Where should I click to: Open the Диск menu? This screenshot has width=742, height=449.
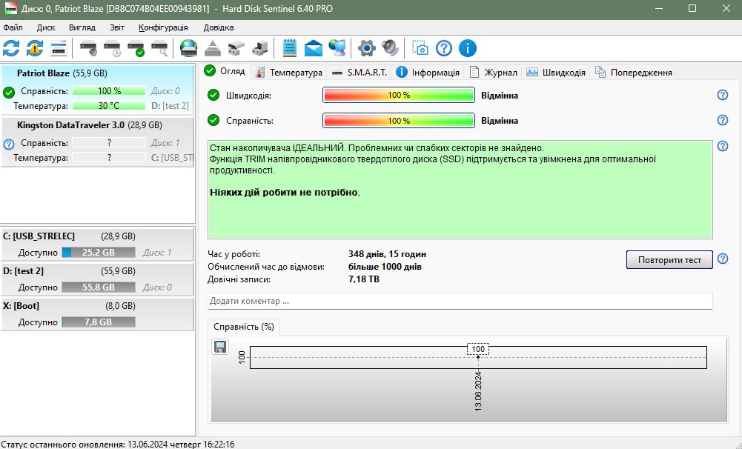(x=46, y=27)
